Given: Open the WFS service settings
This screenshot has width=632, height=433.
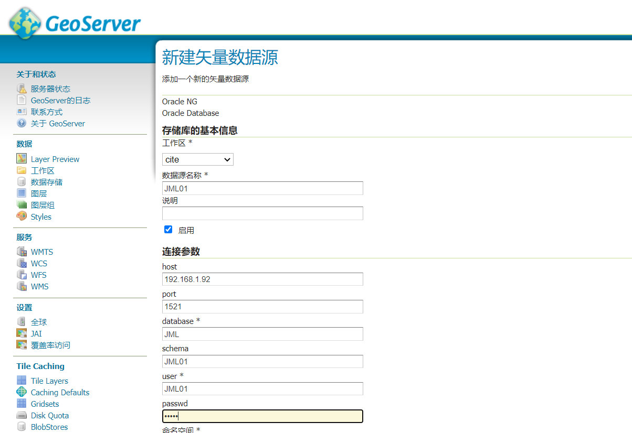Looking at the screenshot, I should click(38, 275).
